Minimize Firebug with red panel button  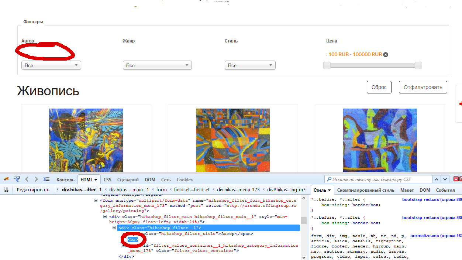tap(456, 179)
